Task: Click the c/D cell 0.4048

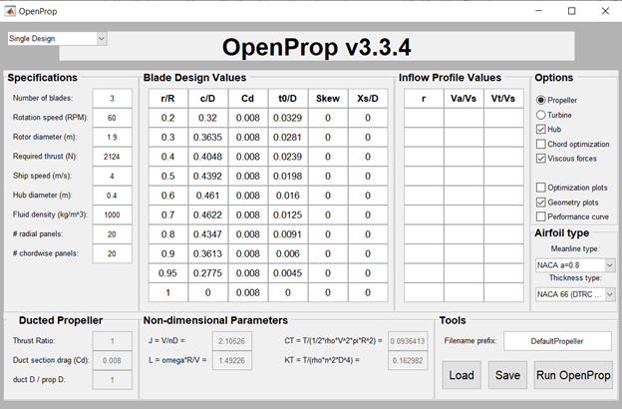Action: tap(208, 157)
